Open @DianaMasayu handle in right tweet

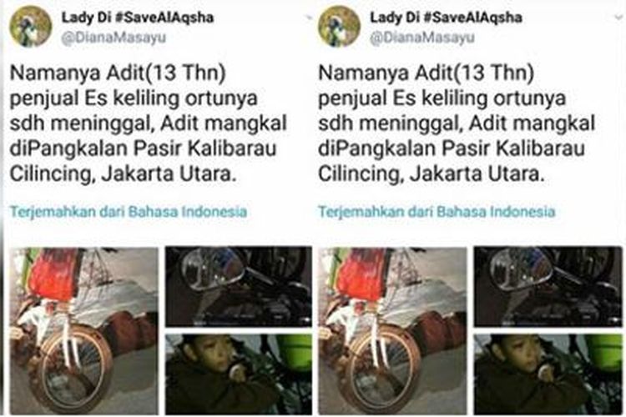pos(422,38)
